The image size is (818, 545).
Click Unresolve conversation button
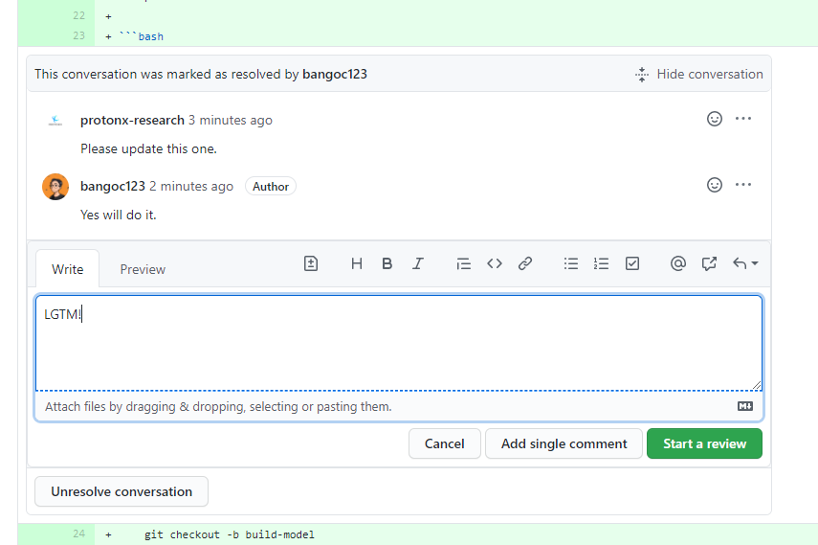tap(122, 491)
